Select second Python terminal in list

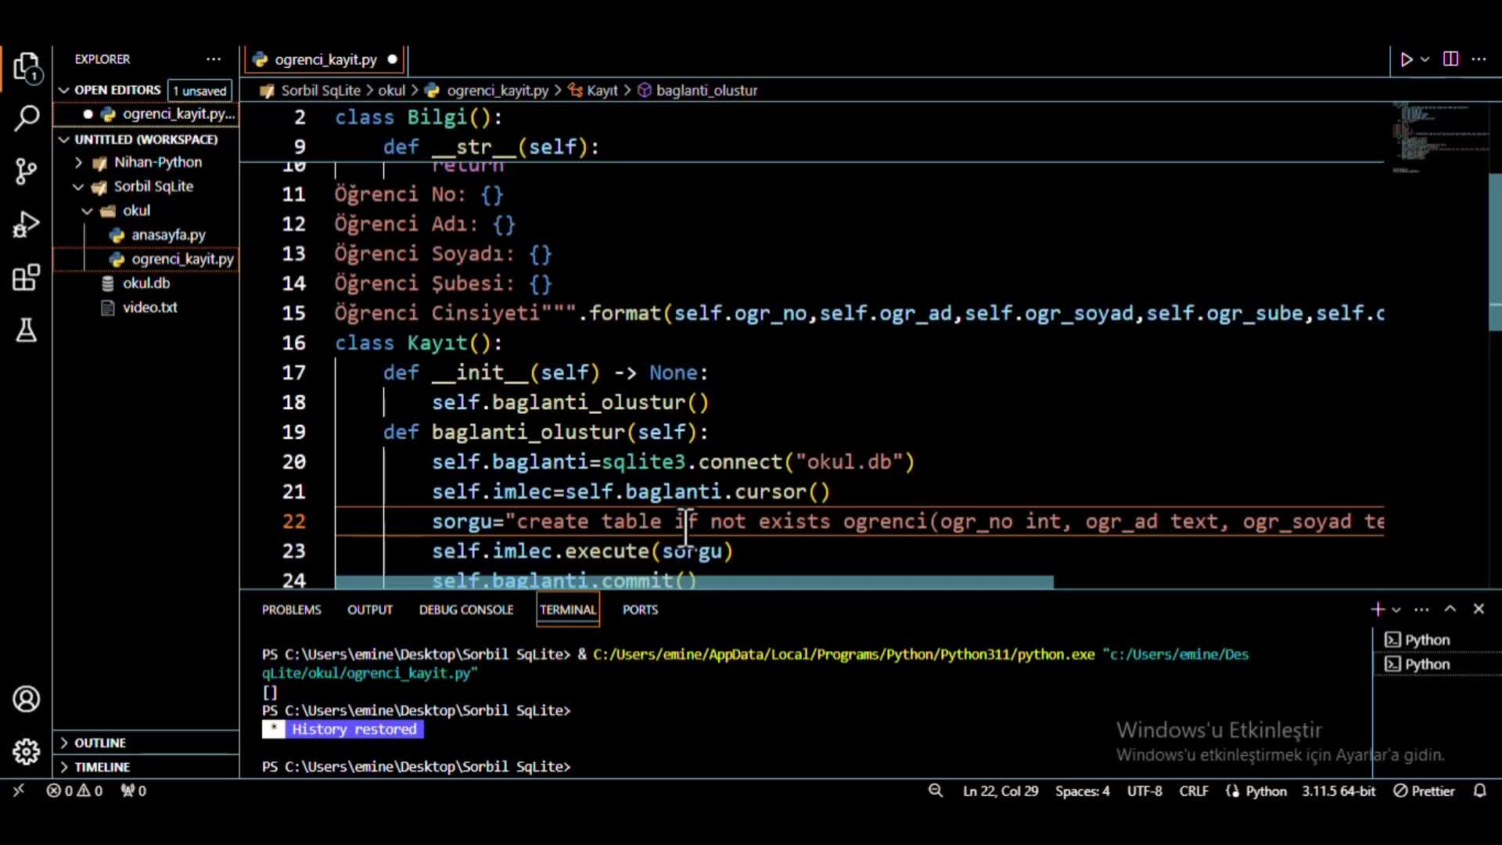(1436, 664)
